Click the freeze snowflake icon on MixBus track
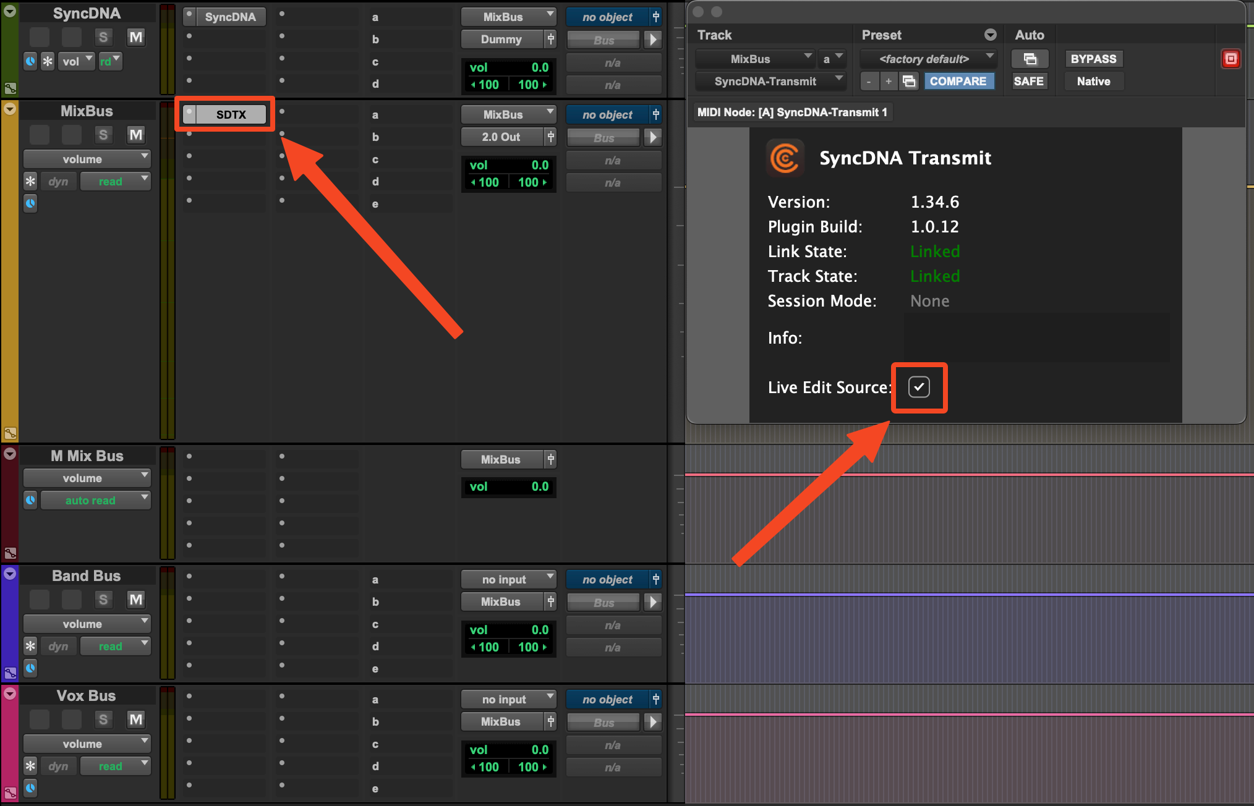1254x806 pixels. [30, 181]
